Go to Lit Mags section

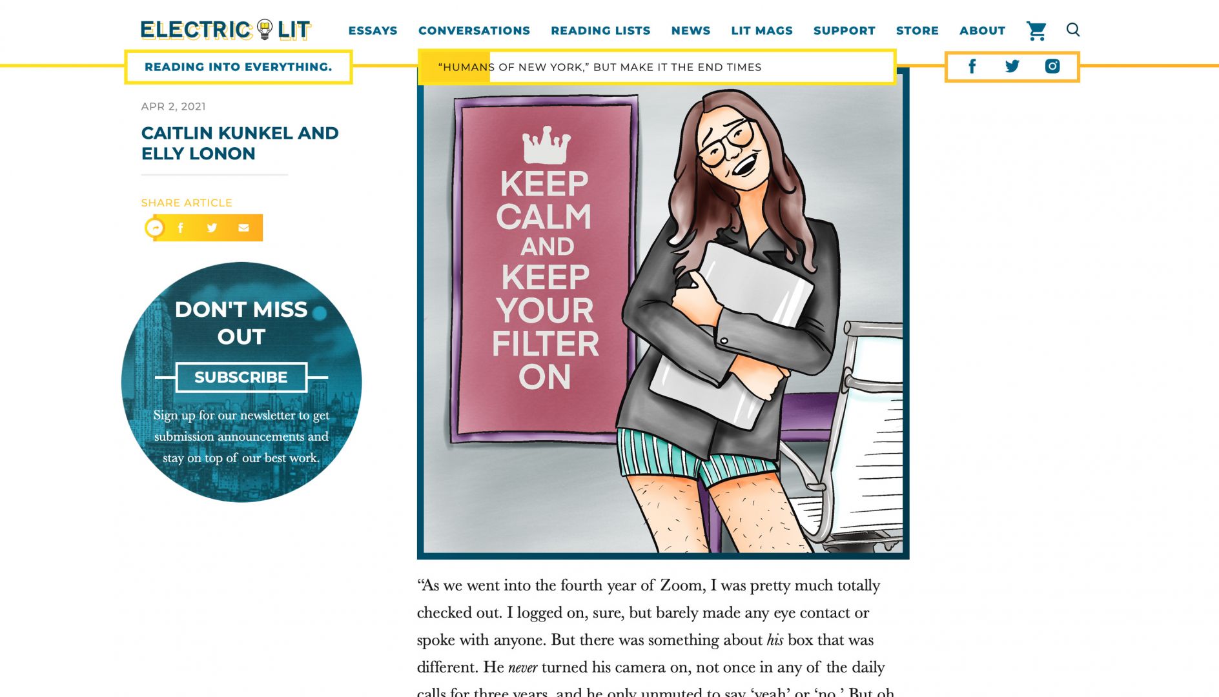point(762,30)
